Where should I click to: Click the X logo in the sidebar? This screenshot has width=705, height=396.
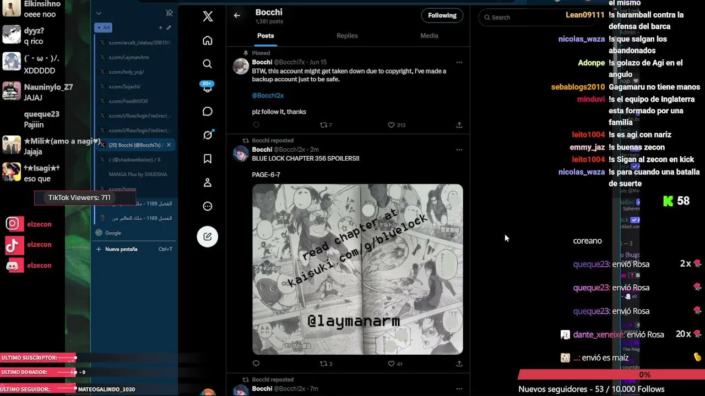coord(208,16)
